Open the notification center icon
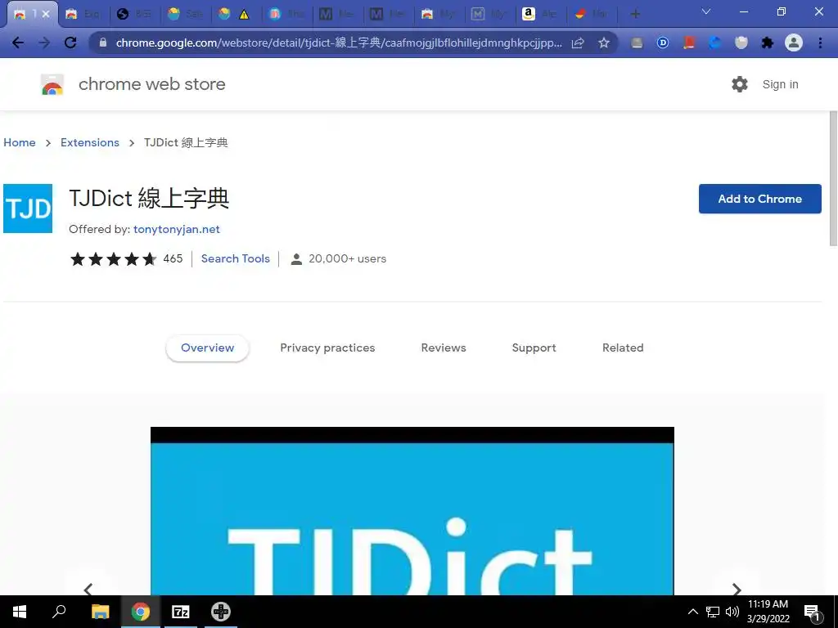 tap(813, 612)
